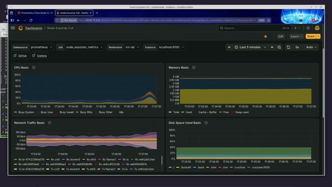Open the Grafana dashboard link
The width and height of the screenshot is (332, 187).
[39, 56]
